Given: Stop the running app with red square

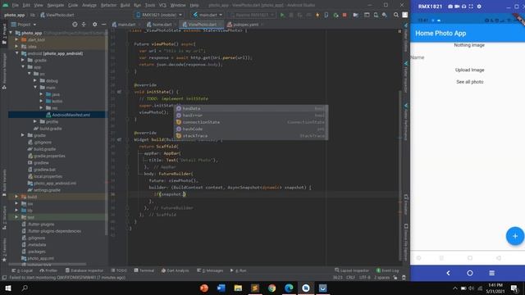Looking at the screenshot, I should [345, 15].
